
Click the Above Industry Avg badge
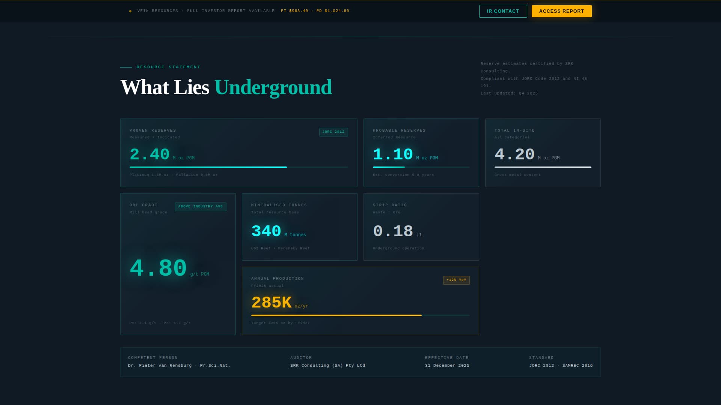coord(201,207)
